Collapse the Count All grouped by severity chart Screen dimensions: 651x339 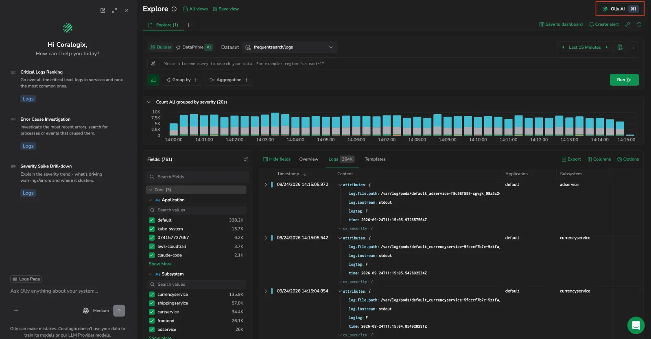click(x=149, y=102)
